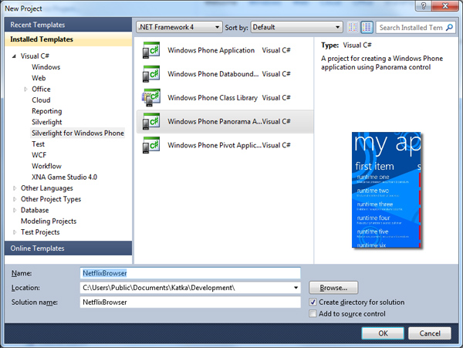Open the Recent Templates section
The width and height of the screenshot is (463, 348).
pyautogui.click(x=68, y=25)
